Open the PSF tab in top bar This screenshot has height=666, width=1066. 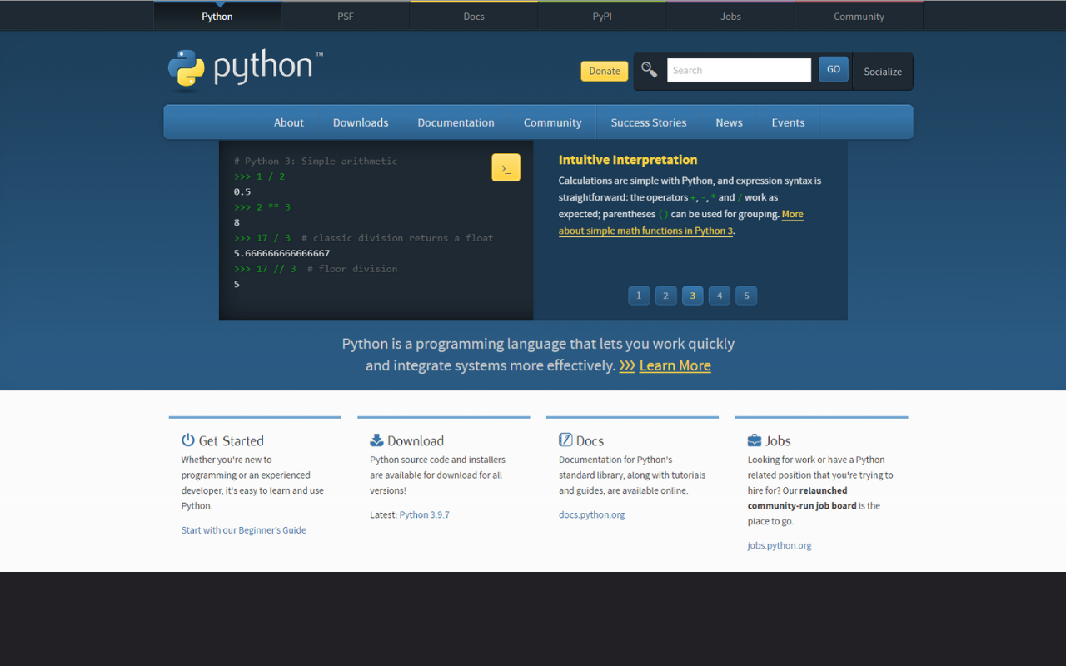tap(346, 17)
